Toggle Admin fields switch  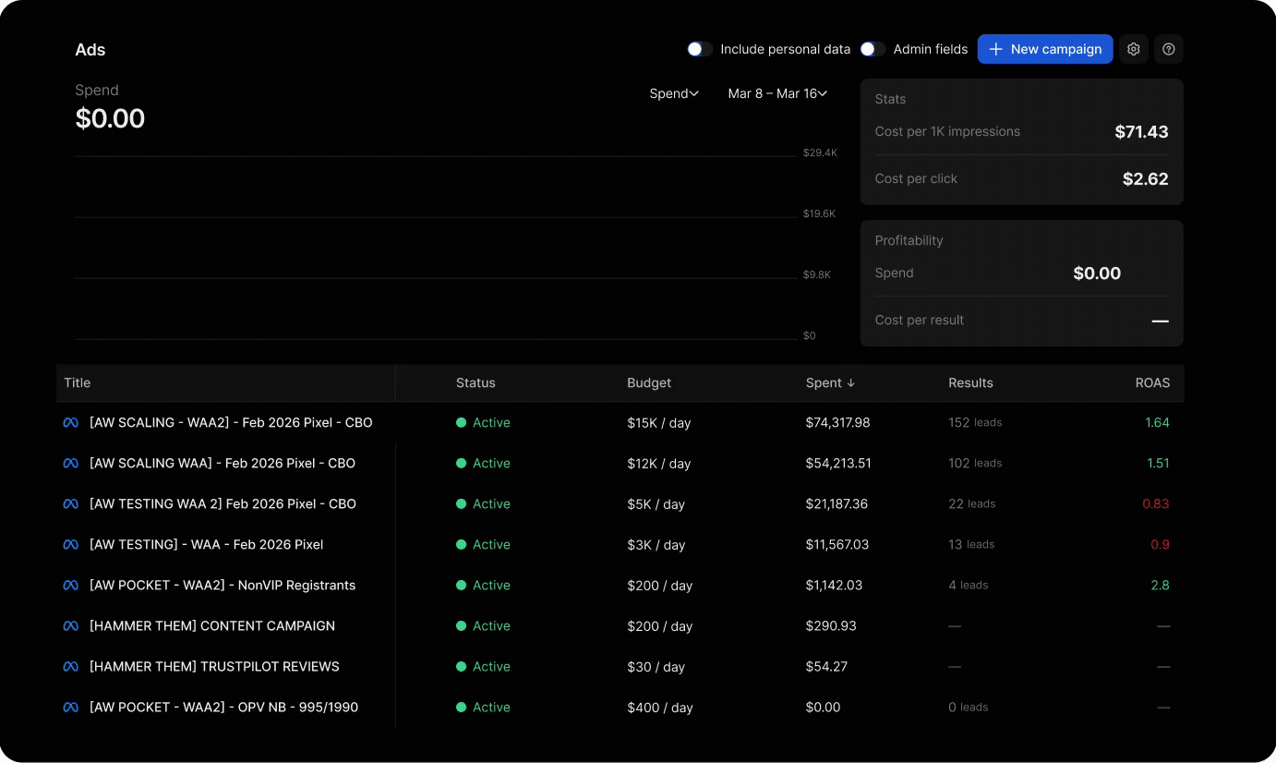tap(872, 49)
